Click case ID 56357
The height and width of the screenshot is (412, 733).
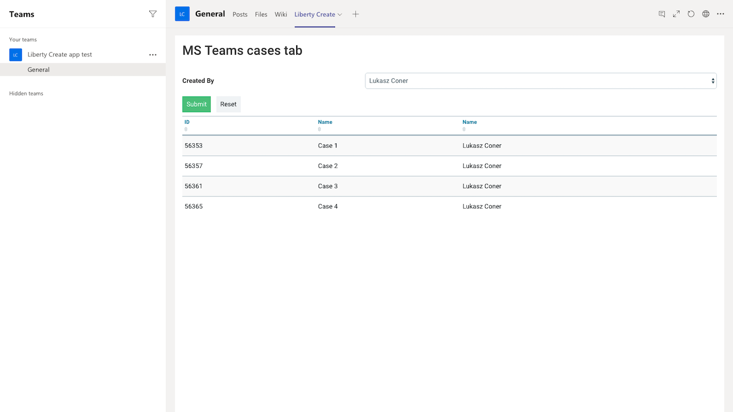point(194,166)
